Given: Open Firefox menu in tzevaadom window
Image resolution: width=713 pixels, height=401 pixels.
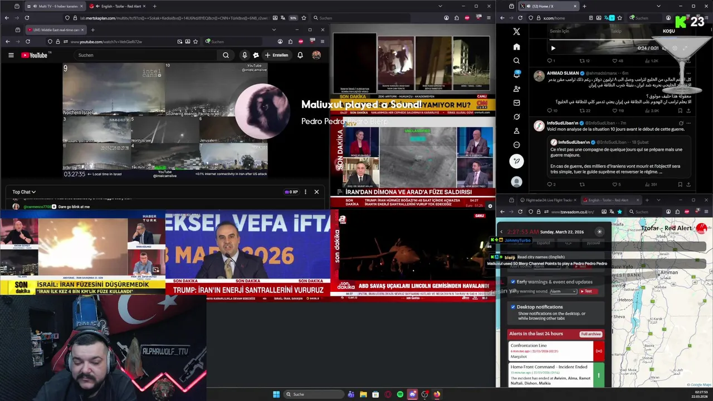Looking at the screenshot, I should pos(707,212).
